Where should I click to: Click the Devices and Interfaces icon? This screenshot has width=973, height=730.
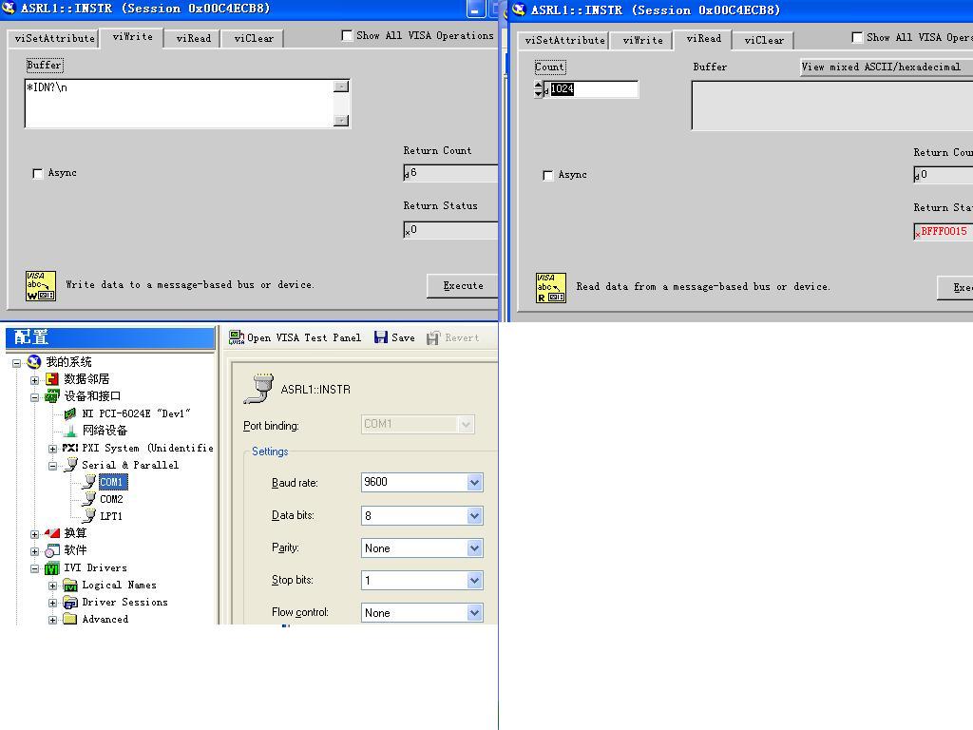(x=52, y=396)
